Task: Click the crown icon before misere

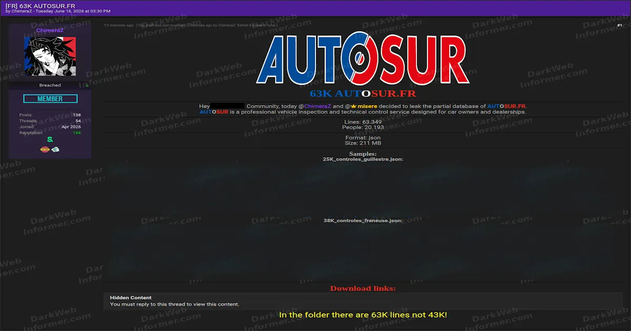Action: click(x=354, y=106)
